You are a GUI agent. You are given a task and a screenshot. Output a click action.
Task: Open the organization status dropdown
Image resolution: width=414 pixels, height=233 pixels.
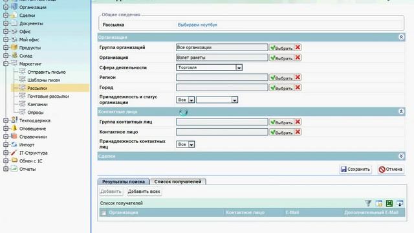[x=217, y=100]
